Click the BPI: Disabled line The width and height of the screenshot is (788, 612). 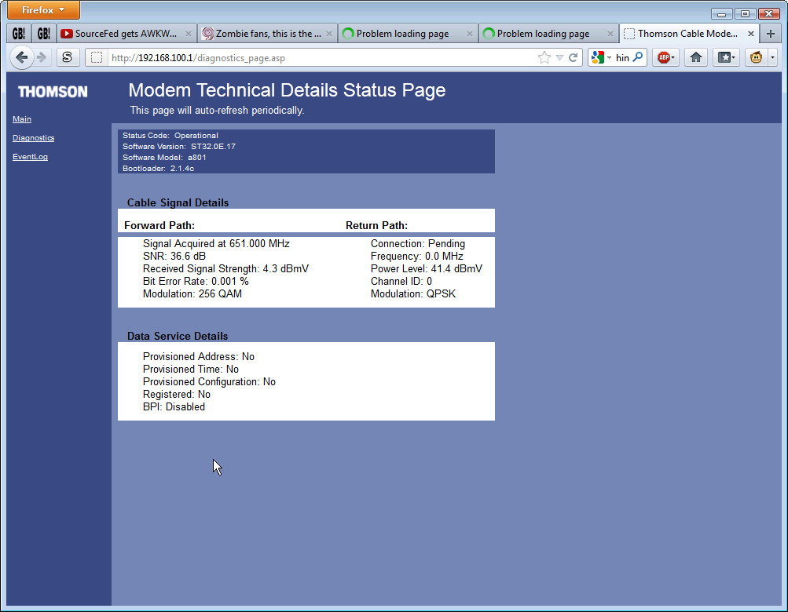(x=174, y=406)
